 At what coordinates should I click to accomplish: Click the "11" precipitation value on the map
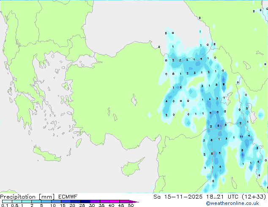(x=241, y=136)
